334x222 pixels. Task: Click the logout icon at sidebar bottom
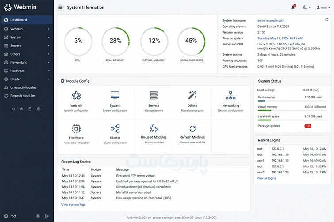(47, 216)
